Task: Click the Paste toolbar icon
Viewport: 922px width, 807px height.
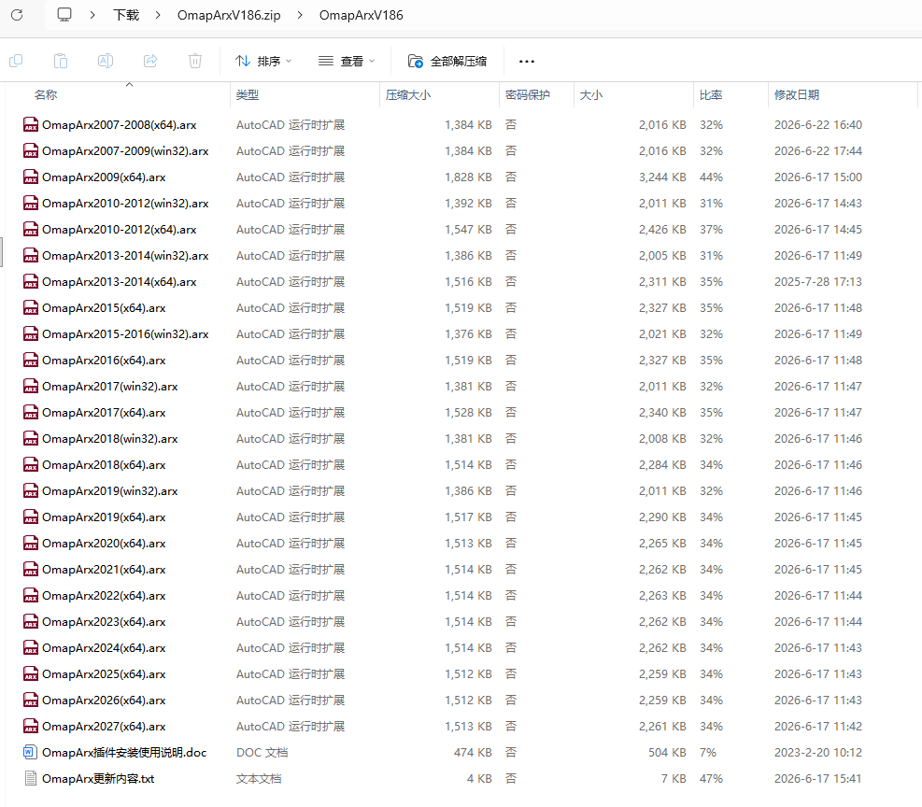Action: [61, 61]
